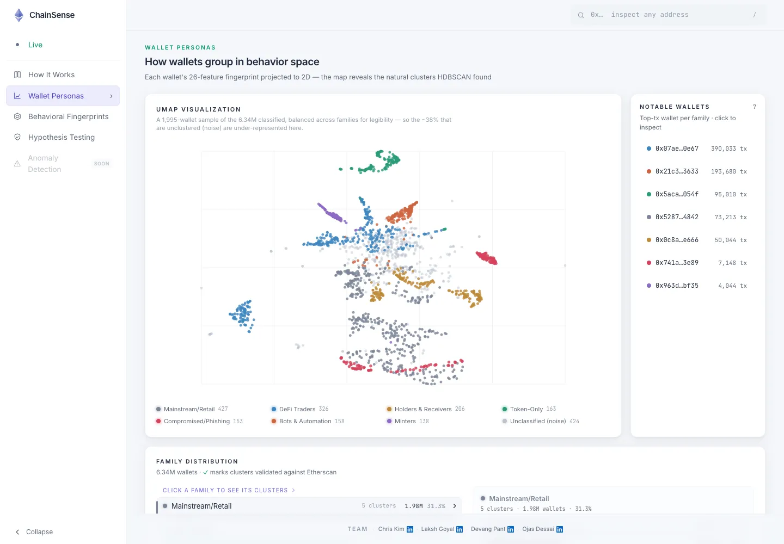Click the Collapse sidebar button label

(x=40, y=532)
